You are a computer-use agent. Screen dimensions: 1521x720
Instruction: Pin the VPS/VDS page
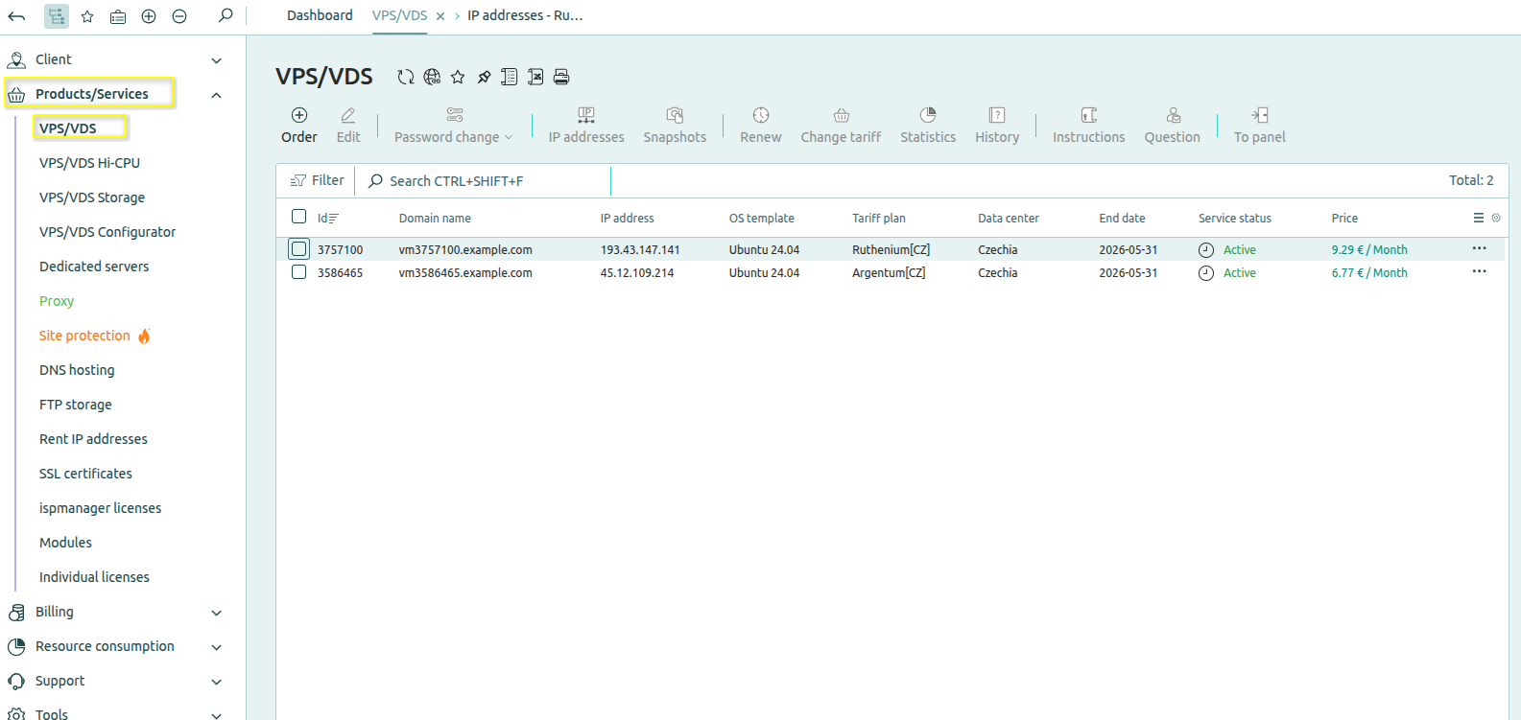[x=484, y=77]
